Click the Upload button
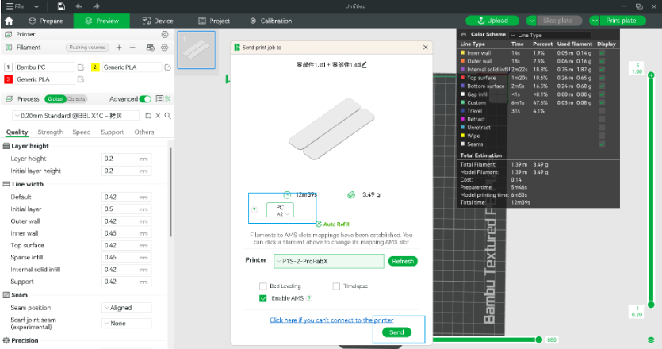 pyautogui.click(x=492, y=21)
